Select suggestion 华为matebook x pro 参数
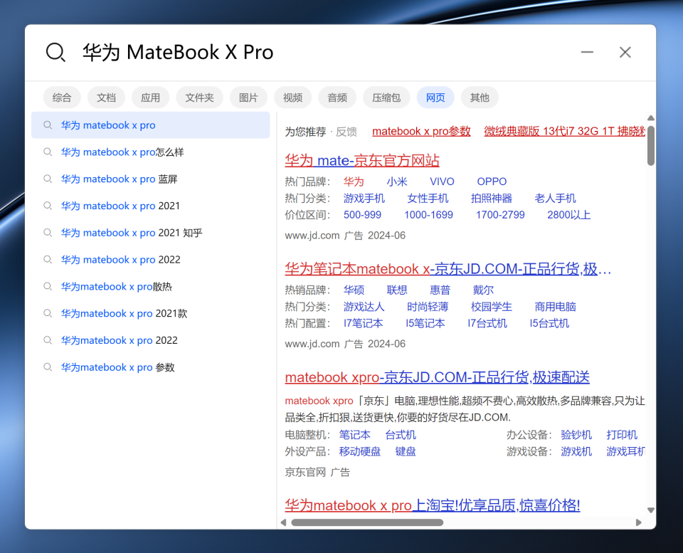683x553 pixels. [x=151, y=367]
